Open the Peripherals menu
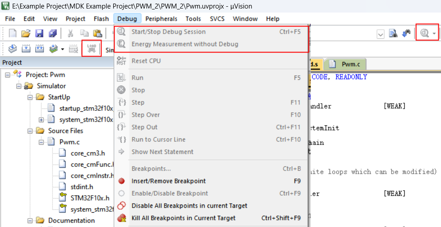This screenshot has height=227, width=441. click(x=161, y=19)
